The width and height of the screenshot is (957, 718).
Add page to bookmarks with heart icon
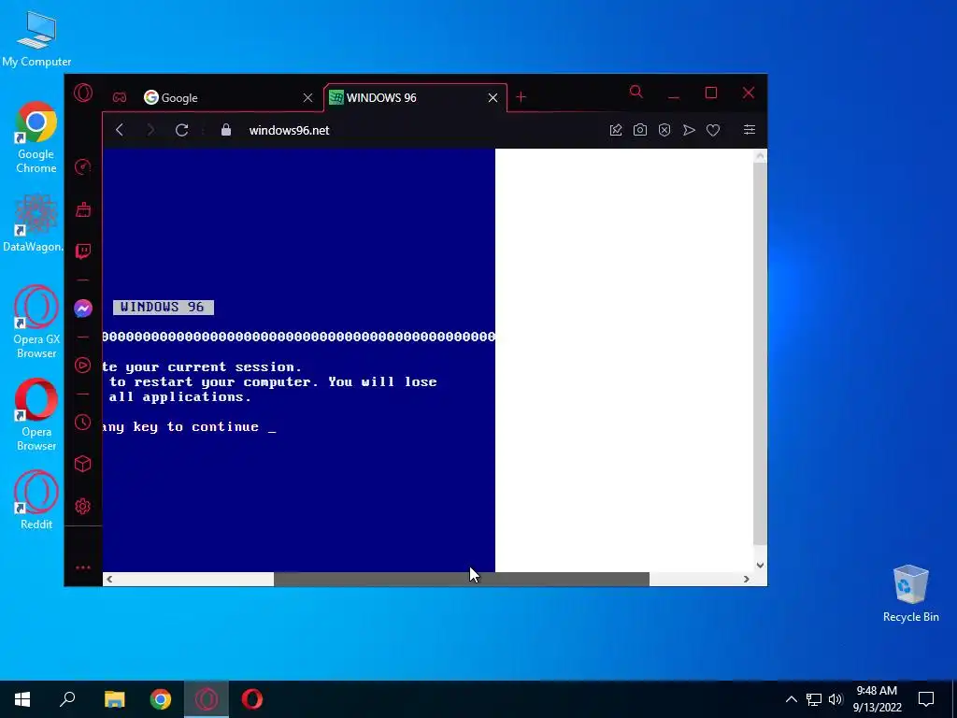click(x=713, y=130)
